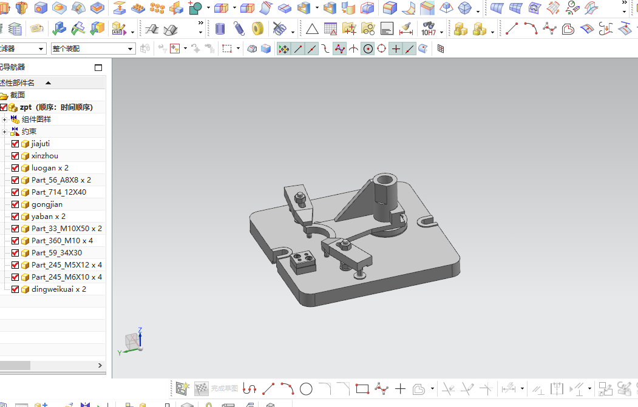This screenshot has width=638, height=407.
Task: Click the shell tool icon
Action: (304, 7)
